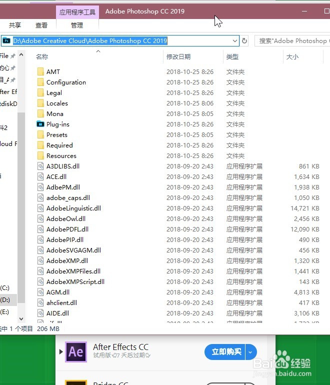330x385 pixels.
Task: Select the A3DLIBS.dll file icon
Action: [40, 166]
